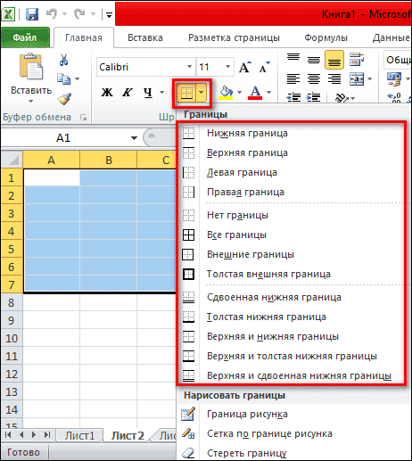Toggle bold Ж formatting
The width and height of the screenshot is (412, 461).
pyautogui.click(x=107, y=93)
